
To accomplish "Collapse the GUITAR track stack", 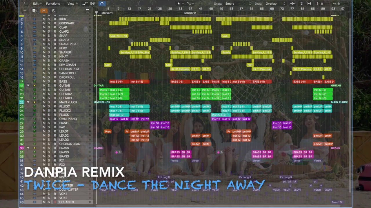I will coord(28,86).
